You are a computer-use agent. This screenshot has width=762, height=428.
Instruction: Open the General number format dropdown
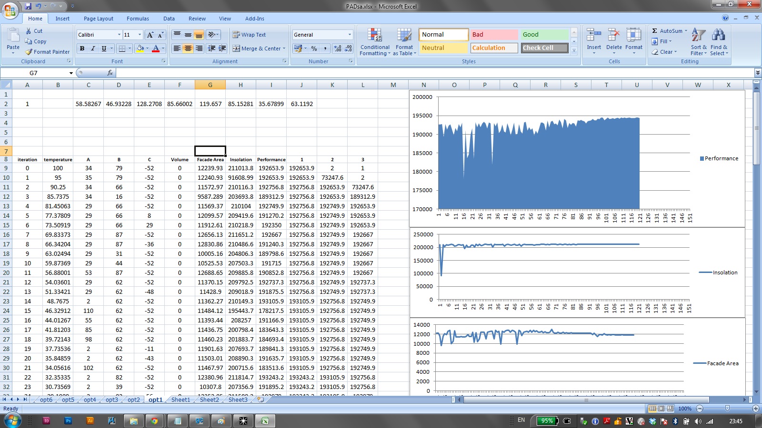click(350, 35)
